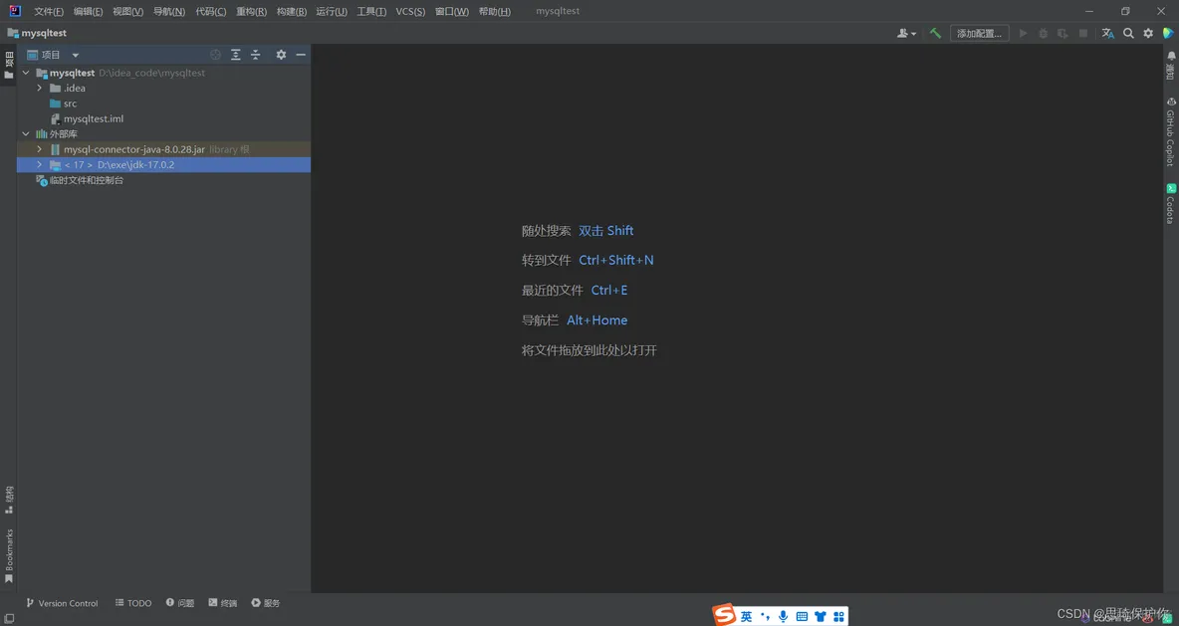This screenshot has height=626, width=1179.
Task: Toggle the 项目 side tab on left edge
Action: pyautogui.click(x=8, y=65)
